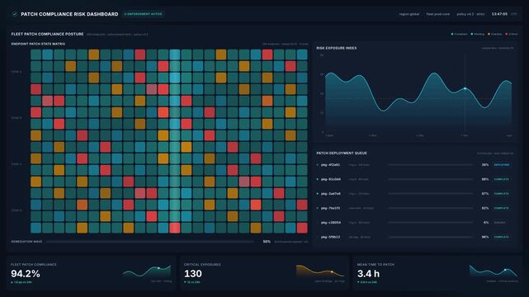The image size is (529, 297).
Task: Open package pkg-91c044 in the queue
Action: point(331,179)
